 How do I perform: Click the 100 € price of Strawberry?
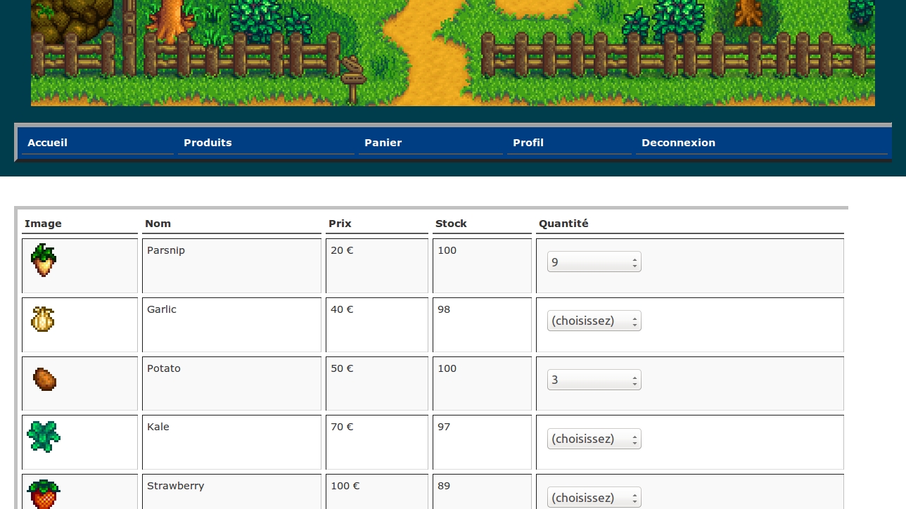point(345,486)
